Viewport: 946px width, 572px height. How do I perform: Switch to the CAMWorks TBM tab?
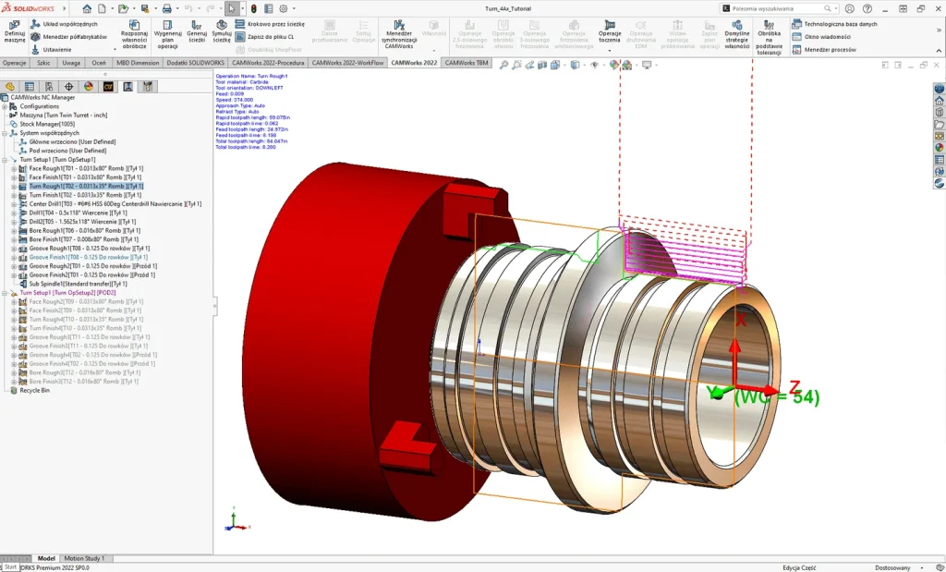[x=467, y=63]
